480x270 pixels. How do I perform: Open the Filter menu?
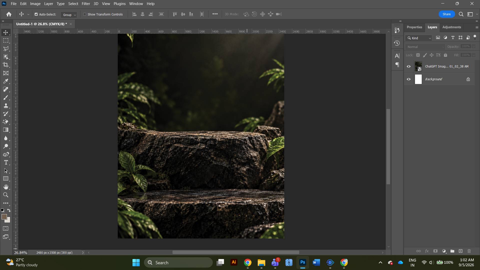click(x=86, y=4)
